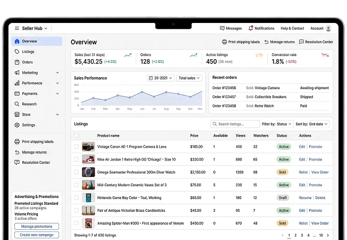Select Overview in the sidebar

click(x=37, y=41)
